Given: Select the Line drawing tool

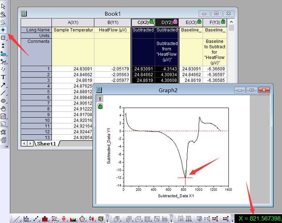Looking at the screenshot, I should click(3, 93).
